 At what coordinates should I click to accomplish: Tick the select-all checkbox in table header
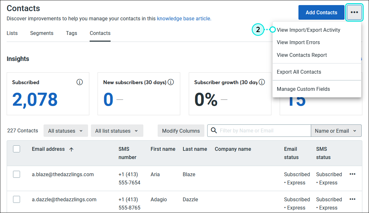[17, 149]
